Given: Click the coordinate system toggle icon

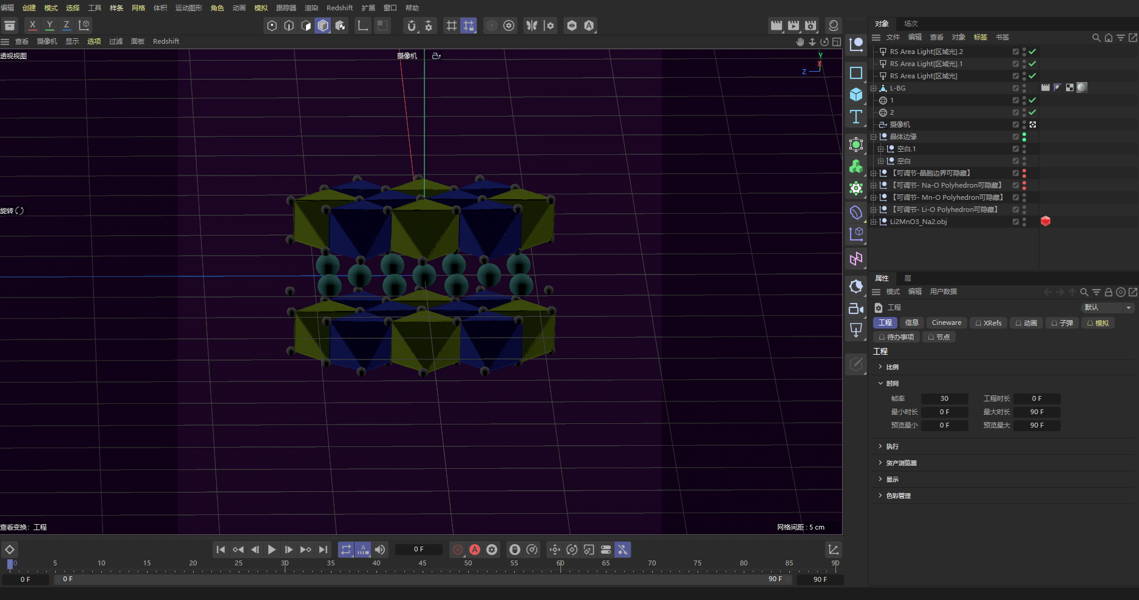Looking at the screenshot, I should pos(84,26).
